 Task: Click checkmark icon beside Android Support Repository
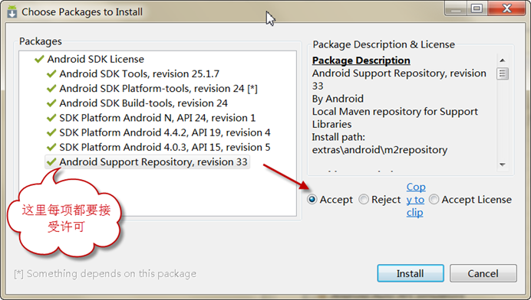51,161
